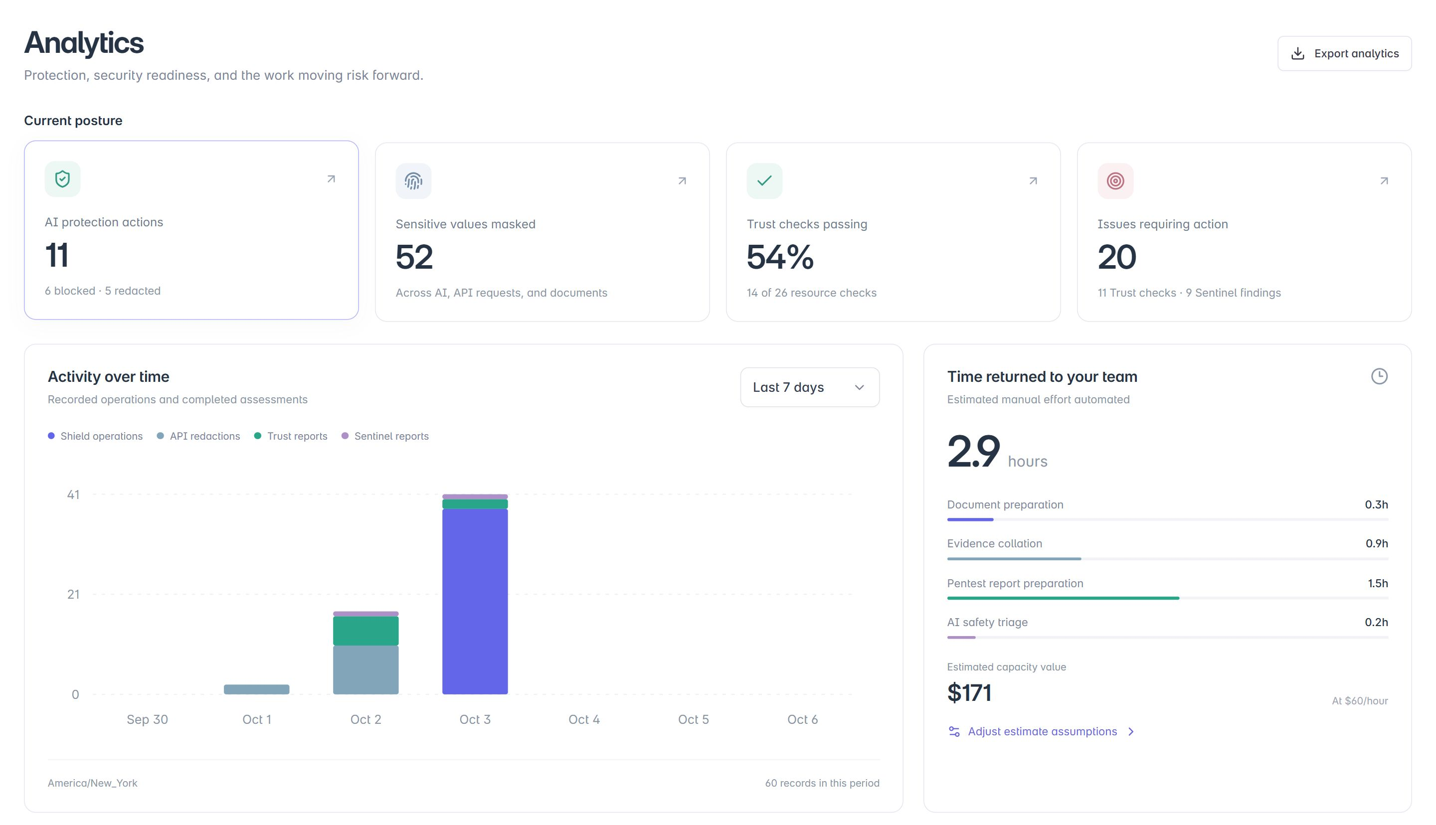Click the download icon in Export analytics
Viewport: 1436px width, 825px height.
point(1297,54)
